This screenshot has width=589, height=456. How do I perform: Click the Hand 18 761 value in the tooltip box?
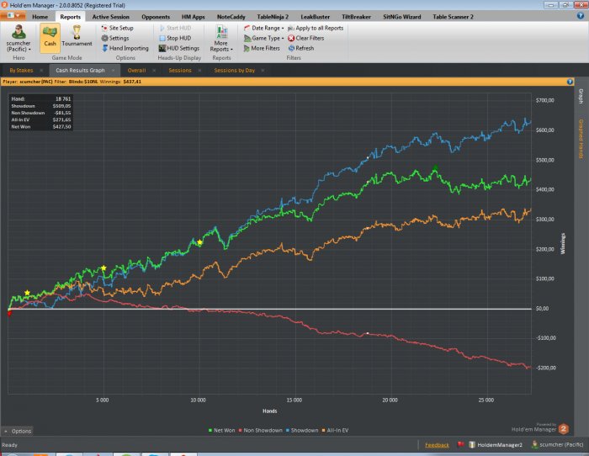[x=63, y=98]
